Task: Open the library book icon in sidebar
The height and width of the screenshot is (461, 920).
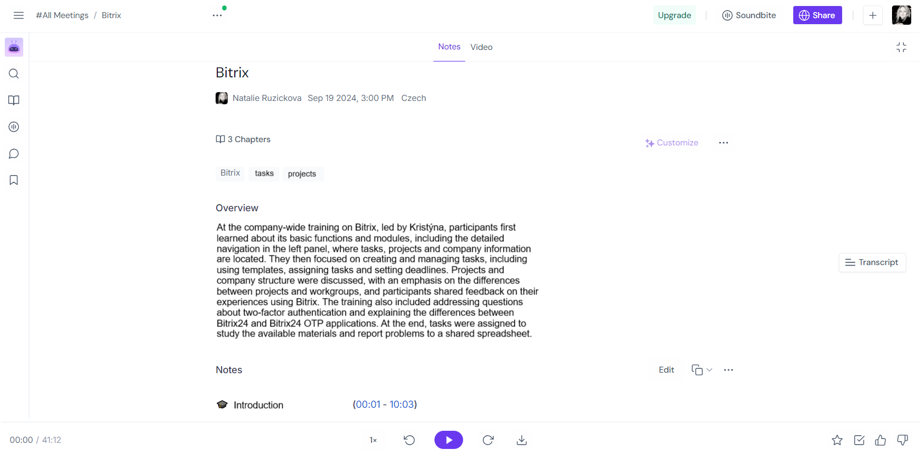Action: (x=14, y=100)
